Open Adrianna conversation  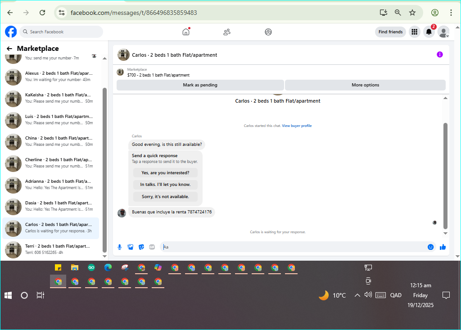pos(50,185)
